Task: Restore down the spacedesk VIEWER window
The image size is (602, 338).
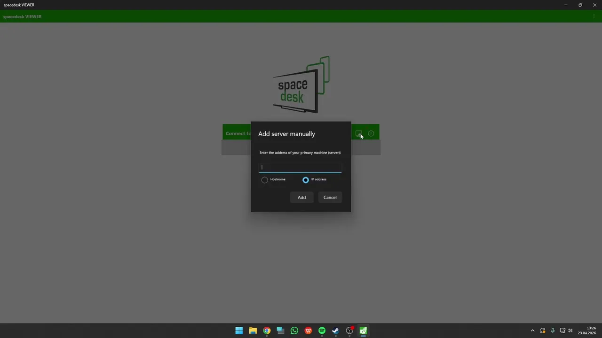Action: 580,5
